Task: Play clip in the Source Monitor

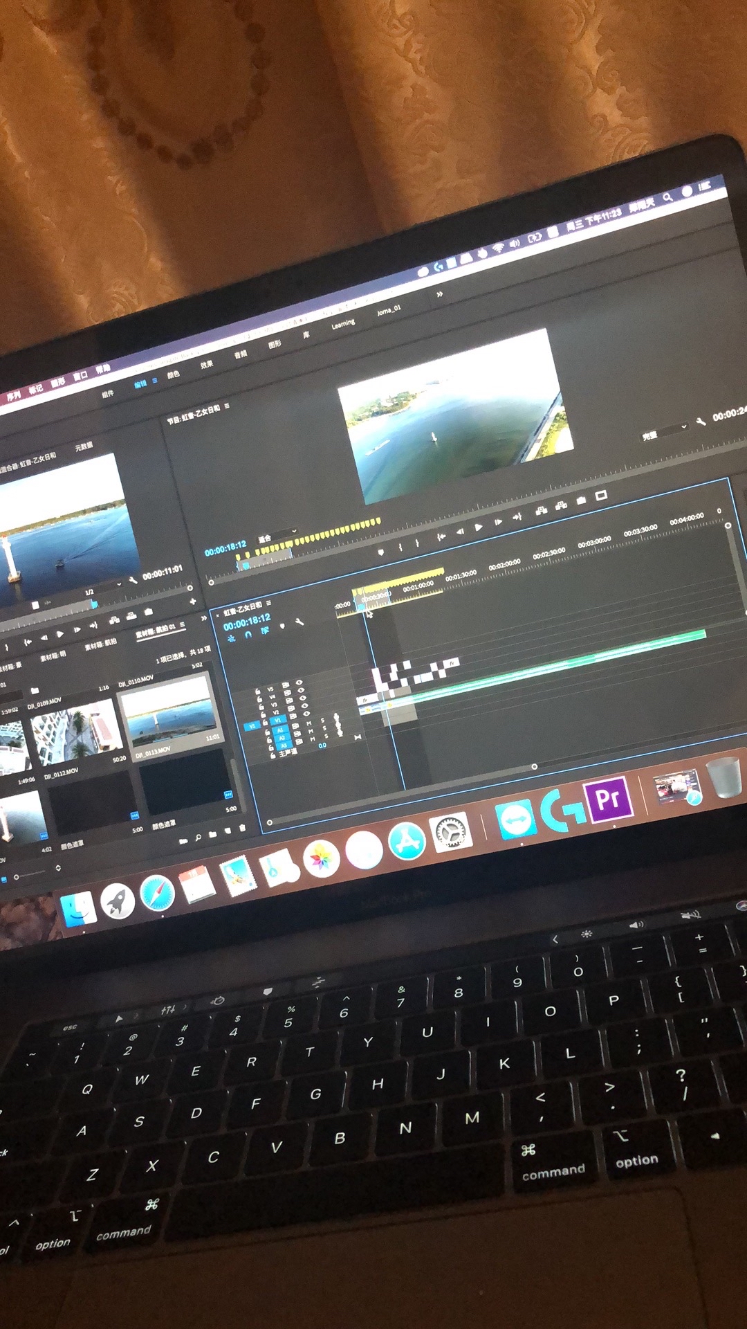Action: pos(60,634)
